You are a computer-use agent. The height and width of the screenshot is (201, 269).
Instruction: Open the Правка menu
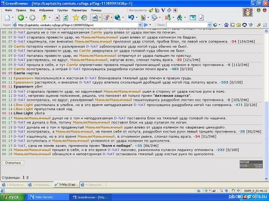click(21, 10)
